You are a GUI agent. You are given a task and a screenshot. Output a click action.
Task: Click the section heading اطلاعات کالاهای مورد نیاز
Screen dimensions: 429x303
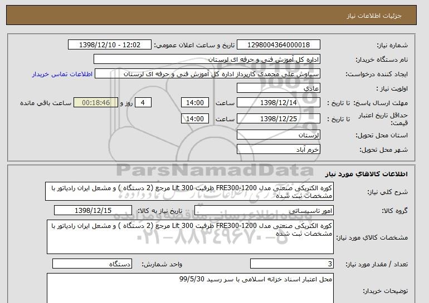click(x=366, y=174)
